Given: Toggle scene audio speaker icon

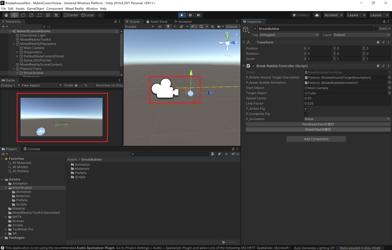Looking at the screenshot, I should (175, 27).
